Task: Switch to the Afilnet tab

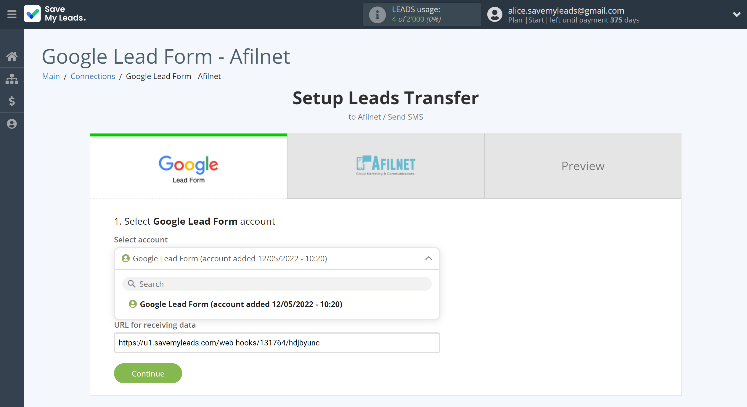Action: pos(385,165)
